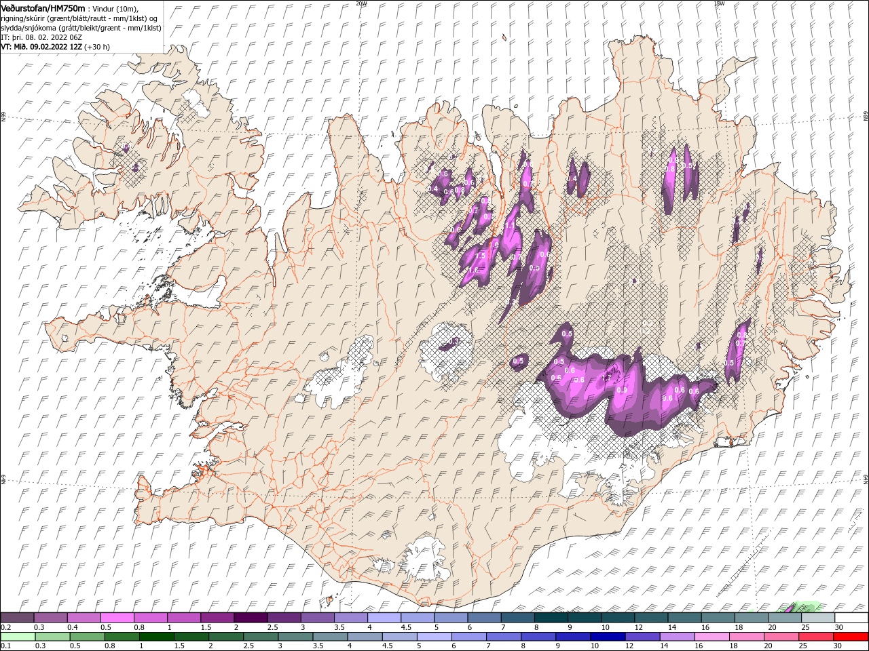Click the 20W longitude label
This screenshot has height=651, width=869.
pyautogui.click(x=361, y=3)
